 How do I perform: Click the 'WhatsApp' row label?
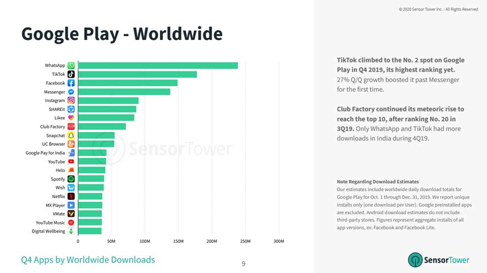(x=55, y=65)
